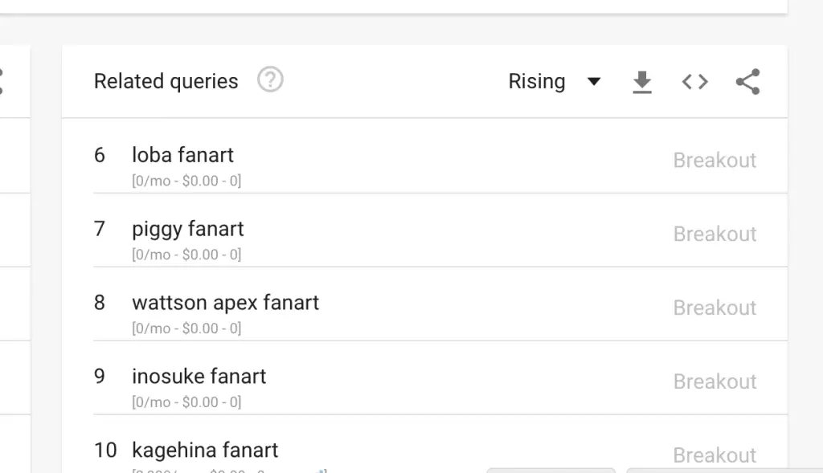Viewport: 823px width, 473px height.
Task: Click Breakout value for inosuke fanart
Action: tap(714, 381)
